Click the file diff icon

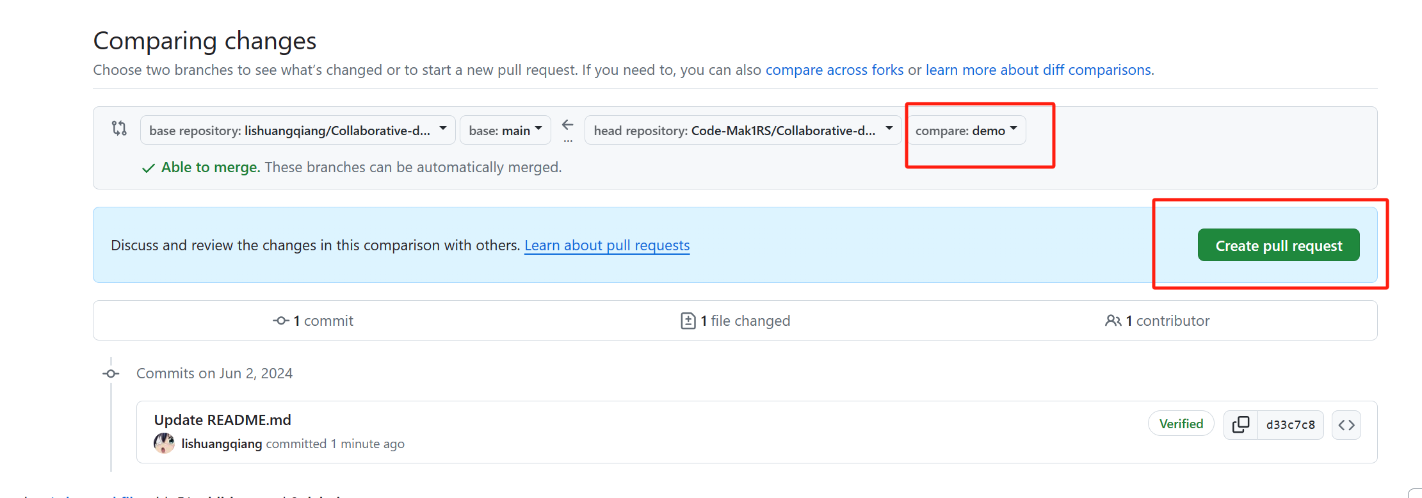pos(688,321)
